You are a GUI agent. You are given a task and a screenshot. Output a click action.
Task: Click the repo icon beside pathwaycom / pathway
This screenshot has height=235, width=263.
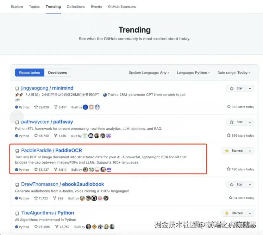point(17,122)
